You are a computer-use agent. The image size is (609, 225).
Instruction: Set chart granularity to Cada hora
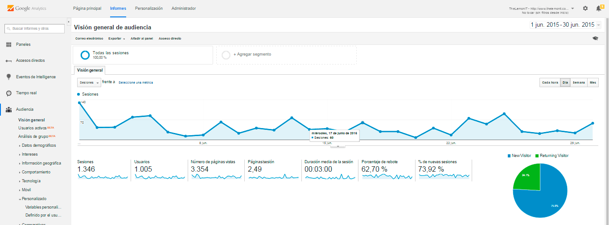549,82
